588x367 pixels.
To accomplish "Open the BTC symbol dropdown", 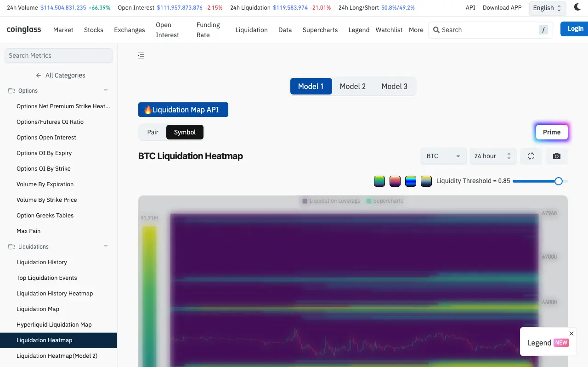I will click(444, 156).
